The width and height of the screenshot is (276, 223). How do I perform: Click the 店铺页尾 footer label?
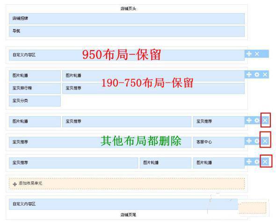coord(128,215)
